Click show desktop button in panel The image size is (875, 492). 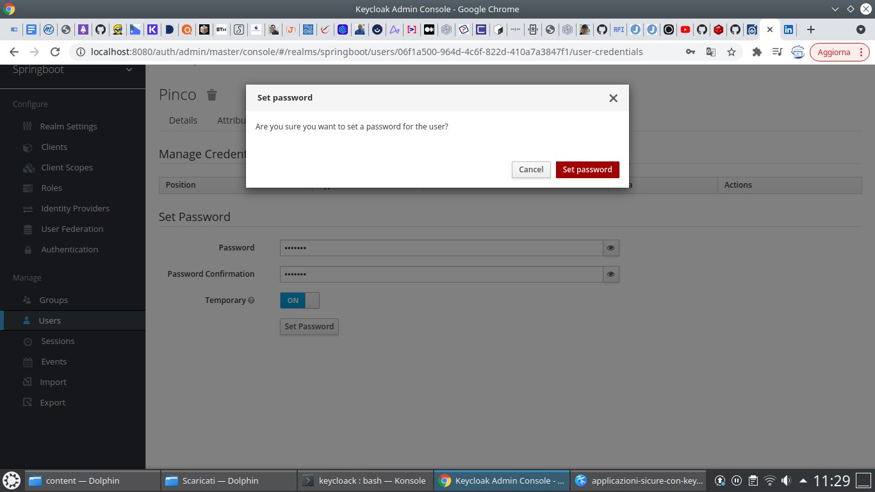(x=864, y=480)
